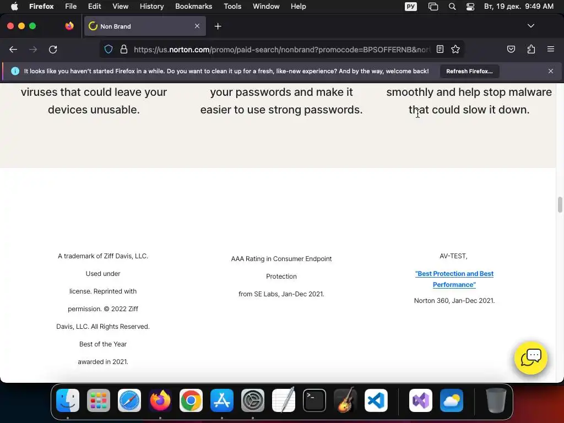Open purple Visual Studio from the Dock
Image resolution: width=564 pixels, height=423 pixels.
pyautogui.click(x=421, y=400)
